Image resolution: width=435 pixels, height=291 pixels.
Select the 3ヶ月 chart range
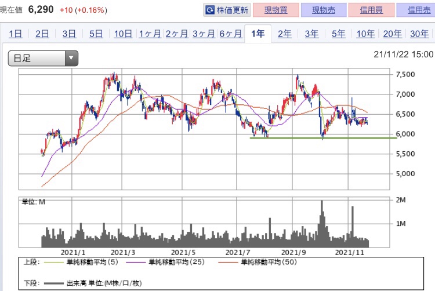[x=204, y=34]
